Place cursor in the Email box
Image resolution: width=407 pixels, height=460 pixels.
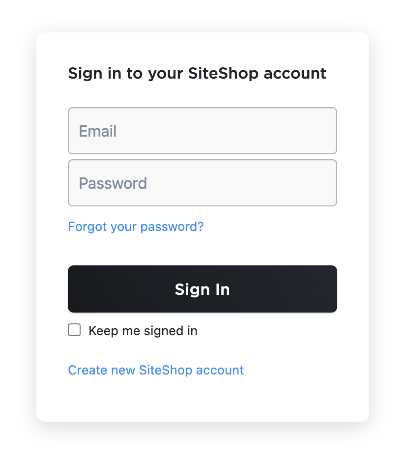pyautogui.click(x=203, y=131)
